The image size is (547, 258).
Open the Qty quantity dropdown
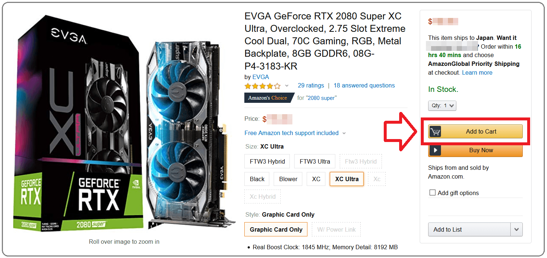coord(442,106)
